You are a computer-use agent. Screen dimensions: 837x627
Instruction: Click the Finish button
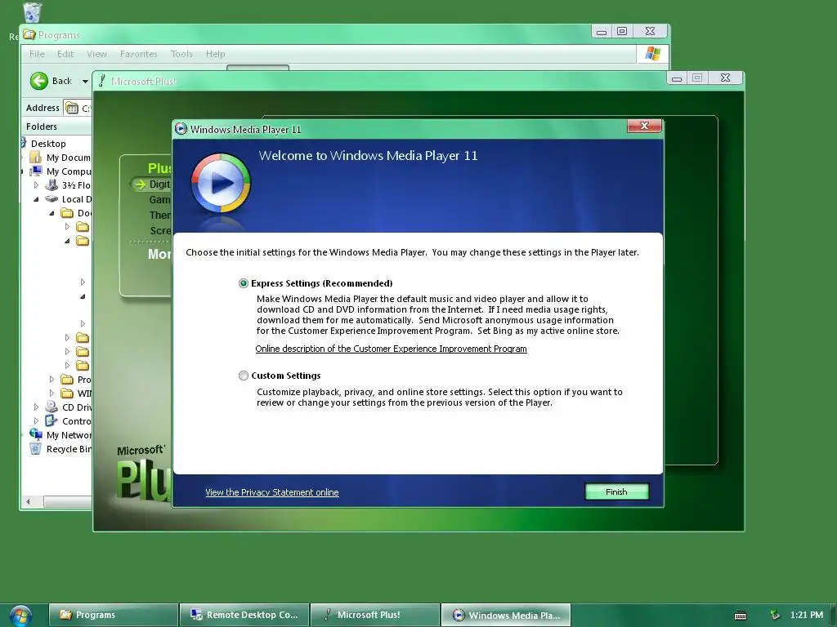tap(616, 491)
